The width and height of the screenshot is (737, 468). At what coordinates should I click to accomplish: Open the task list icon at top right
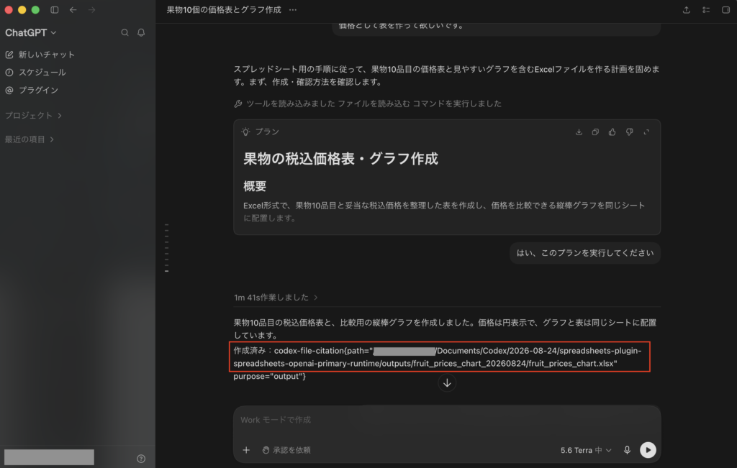706,9
